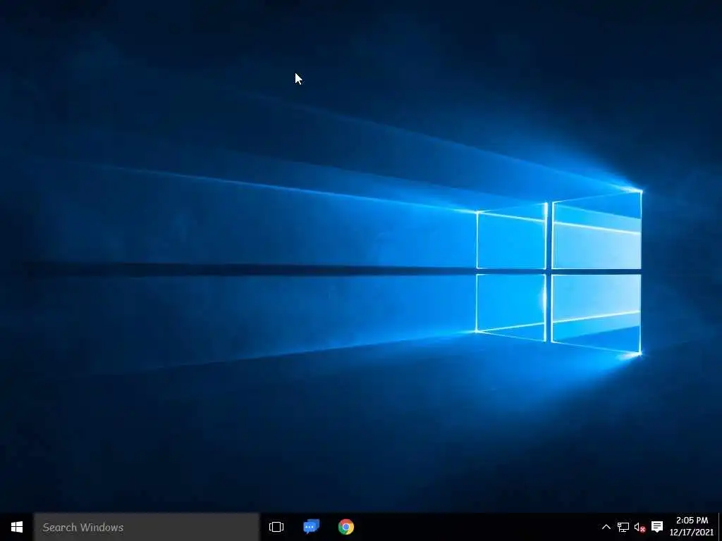The image size is (722, 541).
Task: Open the Action Center notifications
Action: point(657,527)
